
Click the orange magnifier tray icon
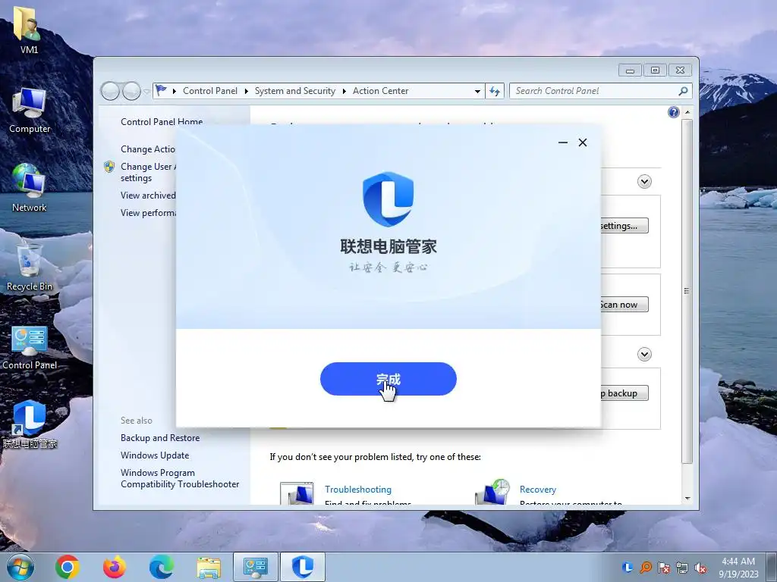pyautogui.click(x=646, y=567)
